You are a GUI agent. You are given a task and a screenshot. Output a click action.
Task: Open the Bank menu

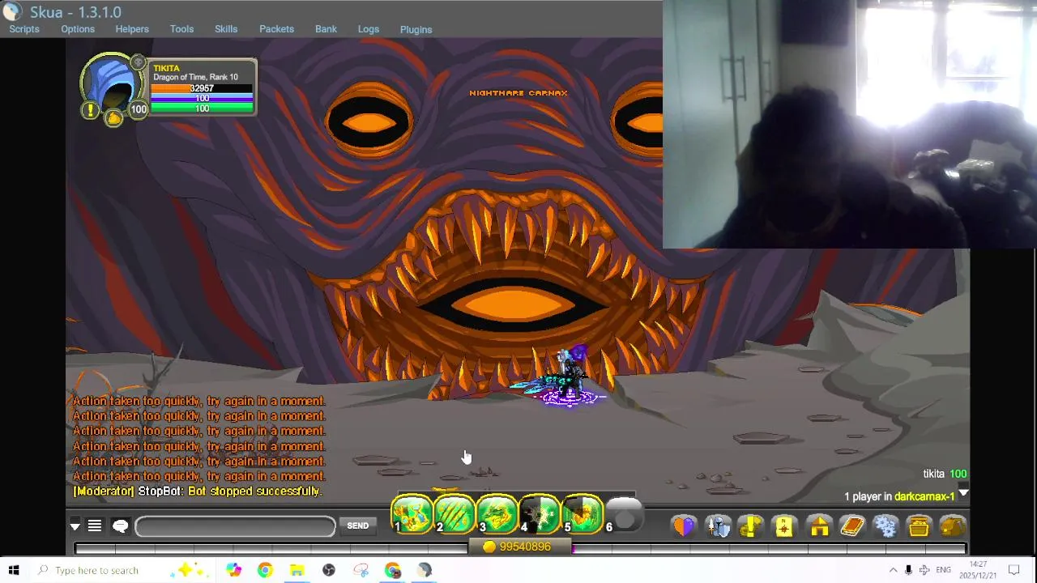[x=326, y=29]
